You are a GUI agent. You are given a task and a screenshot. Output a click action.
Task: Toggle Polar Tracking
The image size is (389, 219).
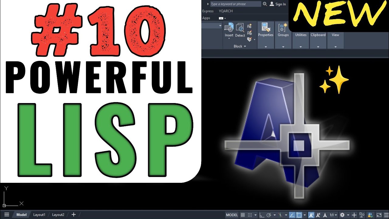(x=269, y=215)
